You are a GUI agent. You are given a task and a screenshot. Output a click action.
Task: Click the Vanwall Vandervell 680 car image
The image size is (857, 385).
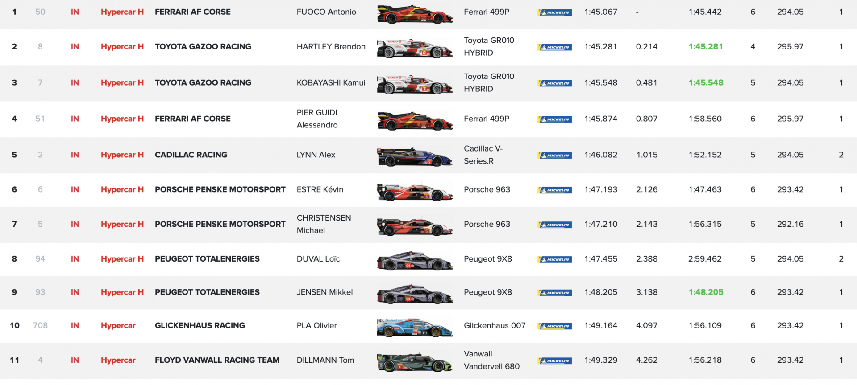click(x=415, y=362)
